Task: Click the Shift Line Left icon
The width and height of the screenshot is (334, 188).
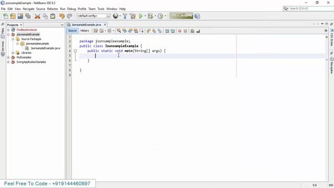Action: tap(167, 31)
